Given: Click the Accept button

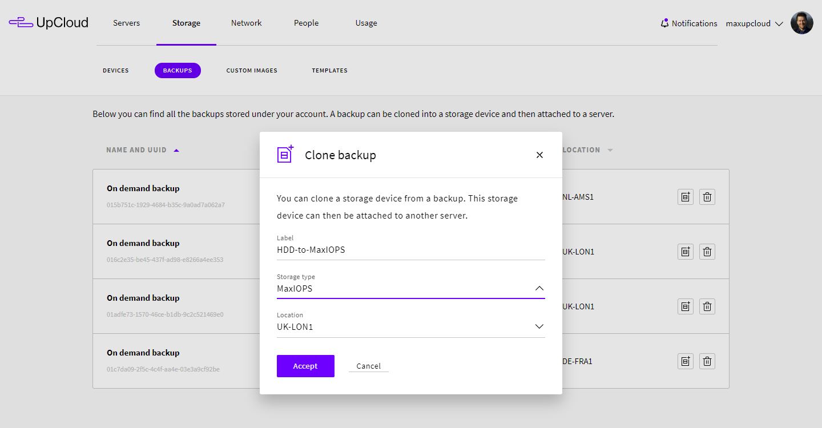Looking at the screenshot, I should (305, 366).
